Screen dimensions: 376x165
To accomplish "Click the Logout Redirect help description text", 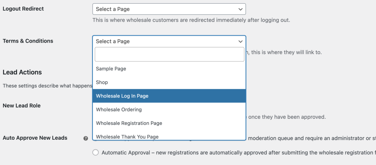I will tap(191, 20).
